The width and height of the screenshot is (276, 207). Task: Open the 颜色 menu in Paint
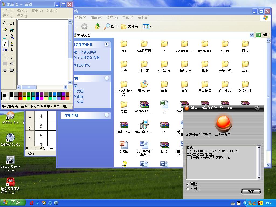[8, 16]
